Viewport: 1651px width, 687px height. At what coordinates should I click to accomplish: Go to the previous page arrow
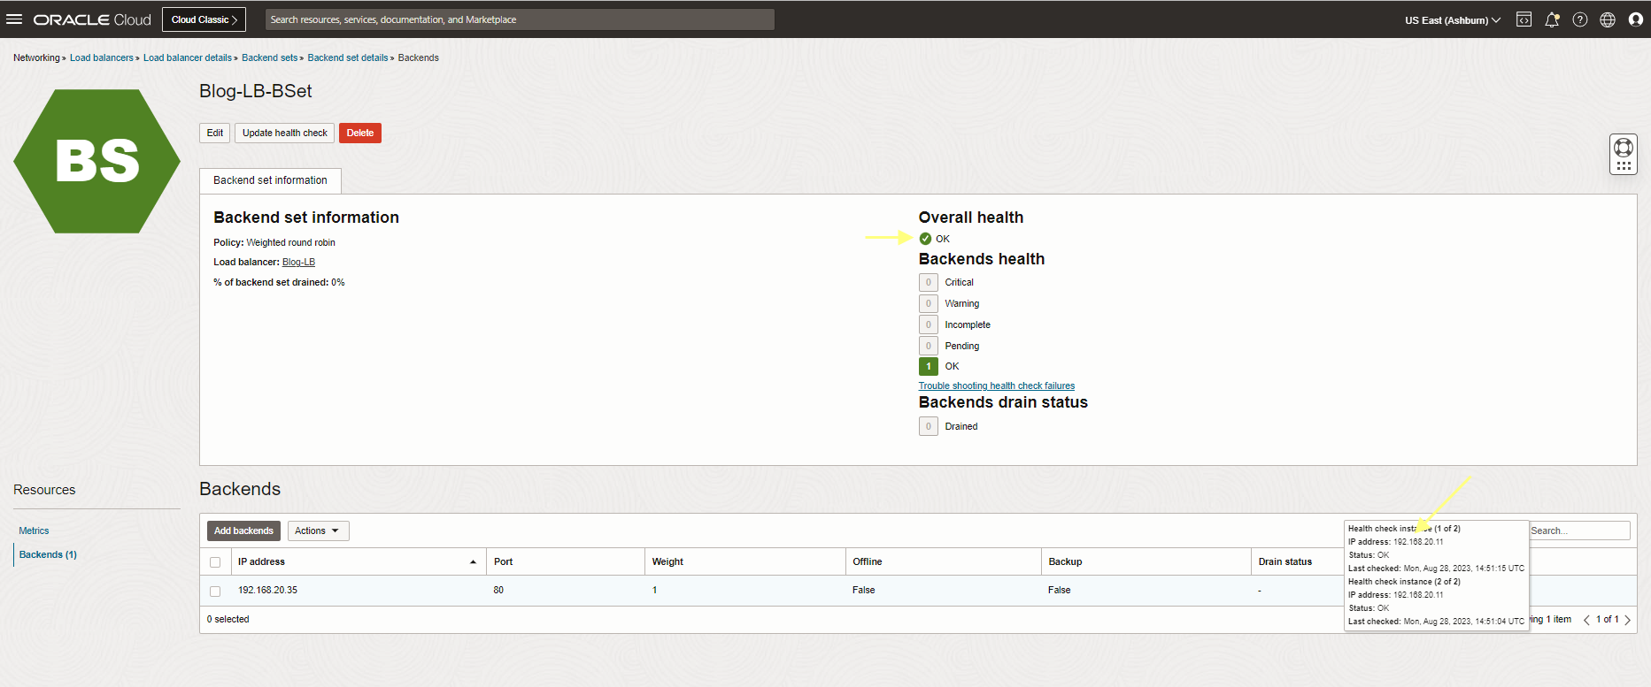[1586, 620]
